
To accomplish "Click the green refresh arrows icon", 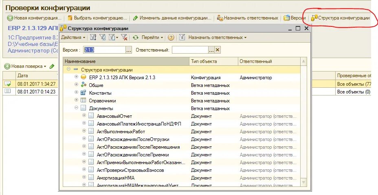I will 136,37.
